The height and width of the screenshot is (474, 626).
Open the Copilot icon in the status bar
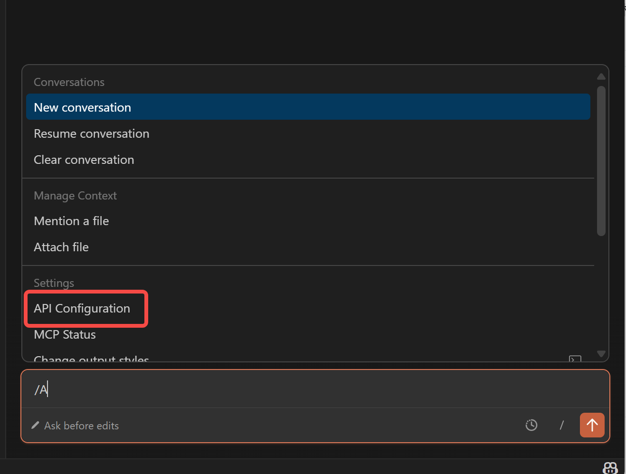pyautogui.click(x=610, y=468)
